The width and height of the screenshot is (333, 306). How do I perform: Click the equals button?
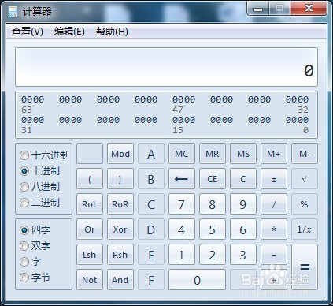tap(305, 267)
